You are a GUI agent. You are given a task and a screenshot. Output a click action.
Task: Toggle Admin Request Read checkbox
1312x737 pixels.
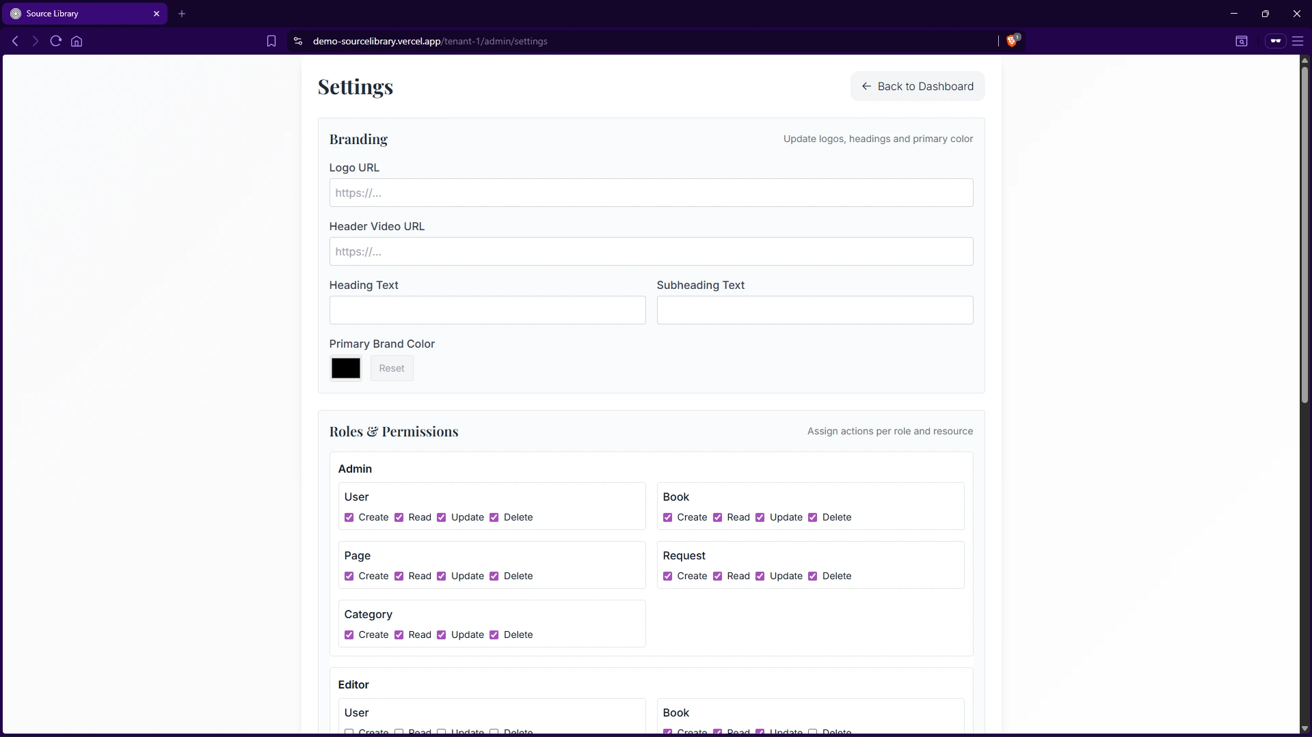718,576
